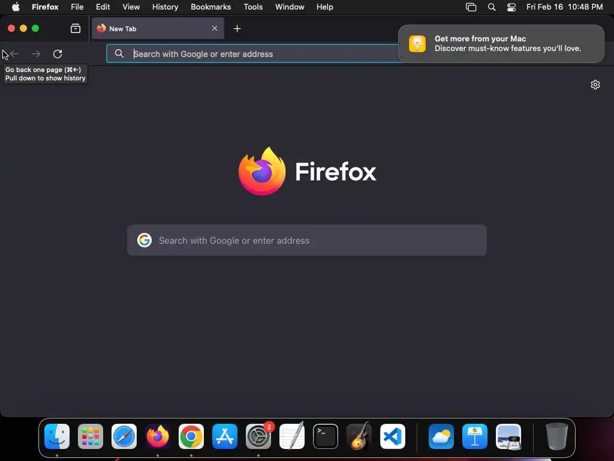Viewport: 614px width, 461px height.
Task: Click the Stage Manager menu bar icon
Action: (471, 7)
